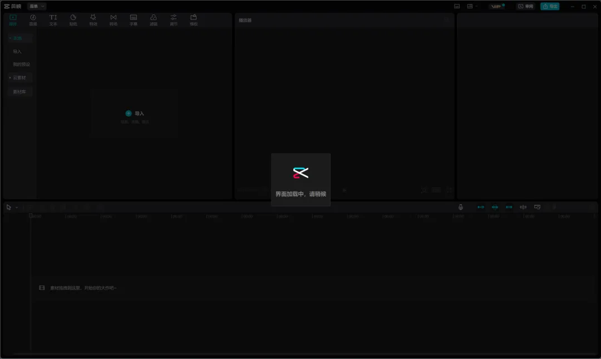Click the 导出 export button
The height and width of the screenshot is (359, 601).
[550, 6]
